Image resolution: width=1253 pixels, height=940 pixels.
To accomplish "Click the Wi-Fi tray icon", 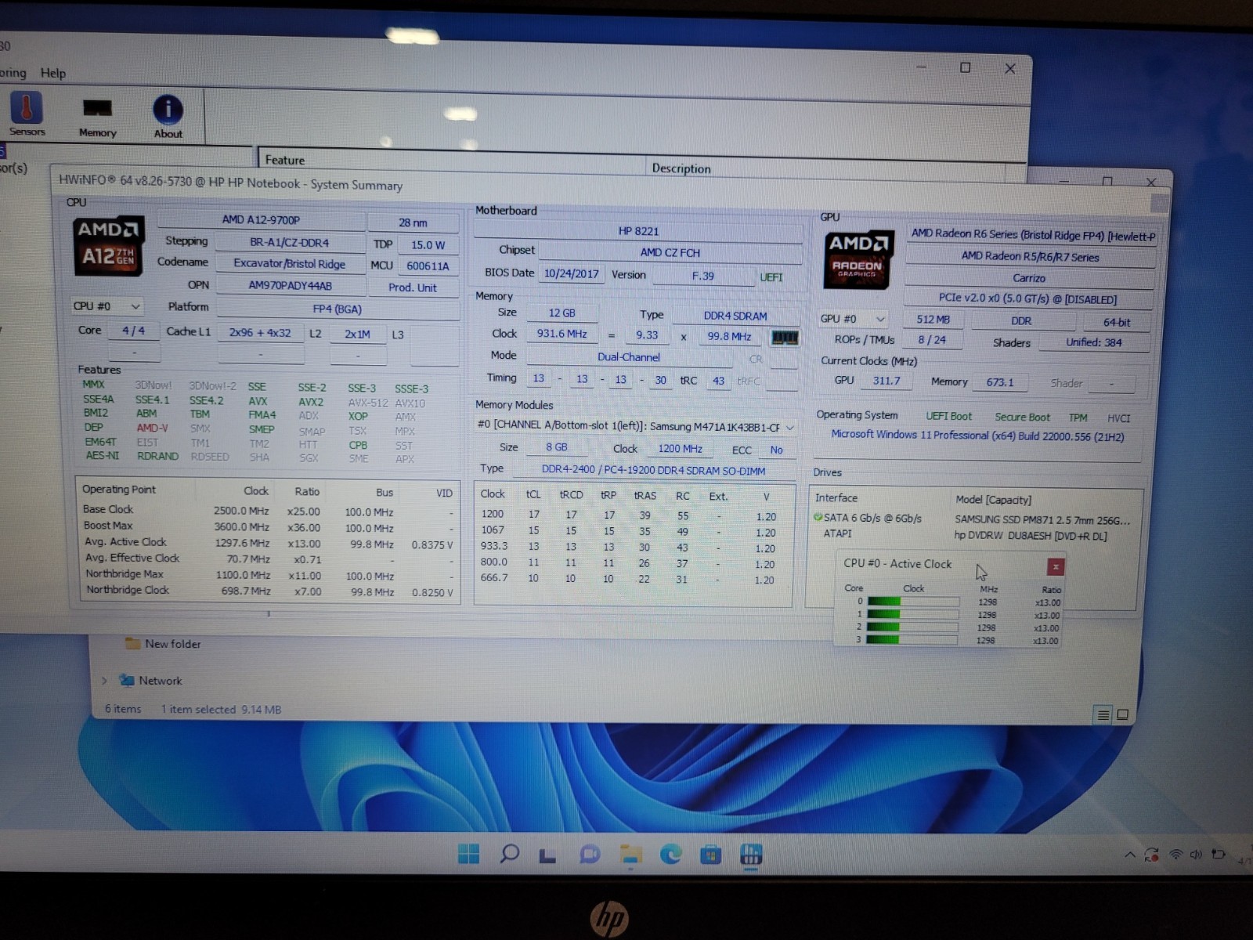I will pyautogui.click(x=1175, y=855).
